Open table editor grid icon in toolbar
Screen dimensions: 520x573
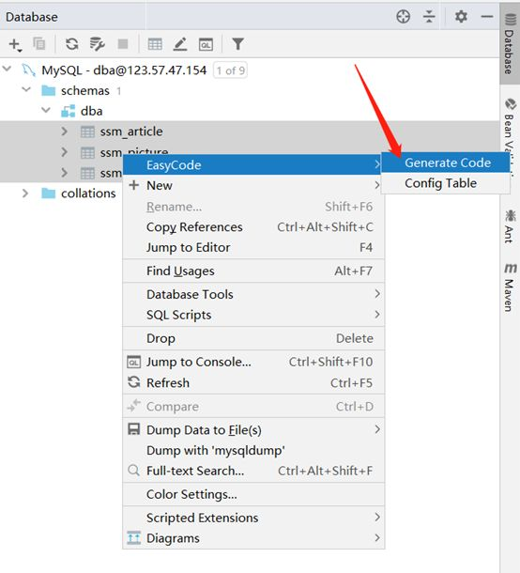pos(155,44)
